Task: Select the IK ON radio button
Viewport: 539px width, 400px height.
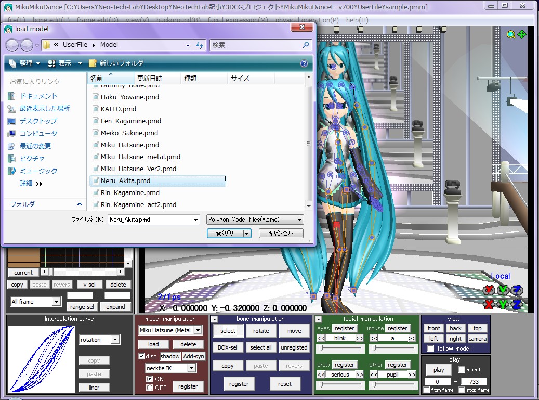Action: pos(149,379)
